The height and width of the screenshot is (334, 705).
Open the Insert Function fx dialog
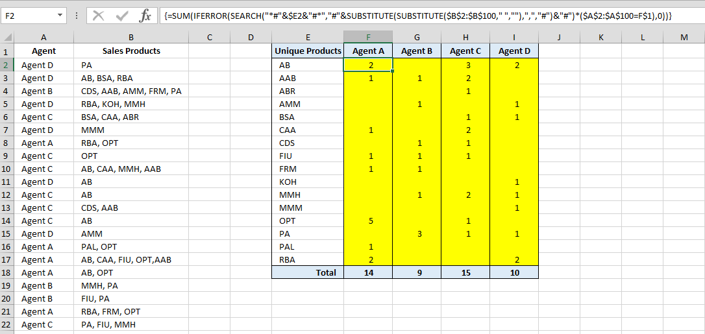coord(145,16)
